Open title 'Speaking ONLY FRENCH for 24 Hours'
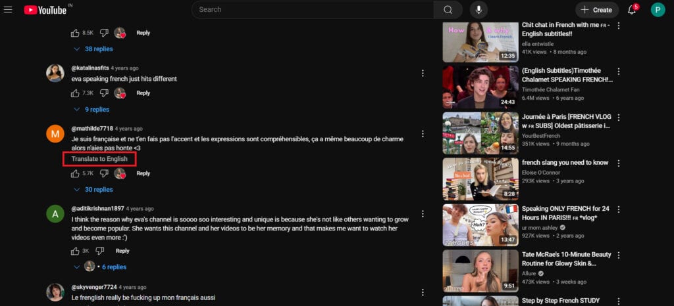This screenshot has height=306, width=674. (x=565, y=213)
